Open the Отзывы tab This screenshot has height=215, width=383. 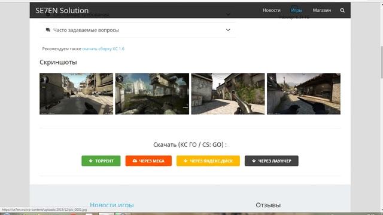[268, 205]
